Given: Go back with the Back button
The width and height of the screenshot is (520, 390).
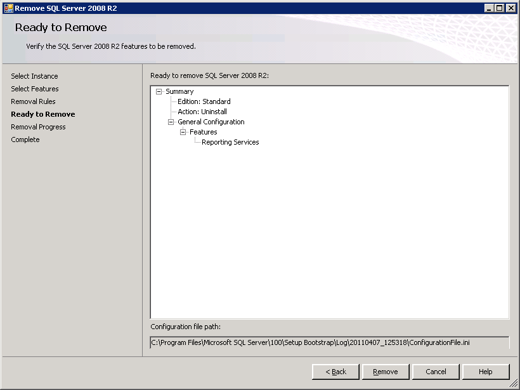Looking at the screenshot, I should pos(335,372).
